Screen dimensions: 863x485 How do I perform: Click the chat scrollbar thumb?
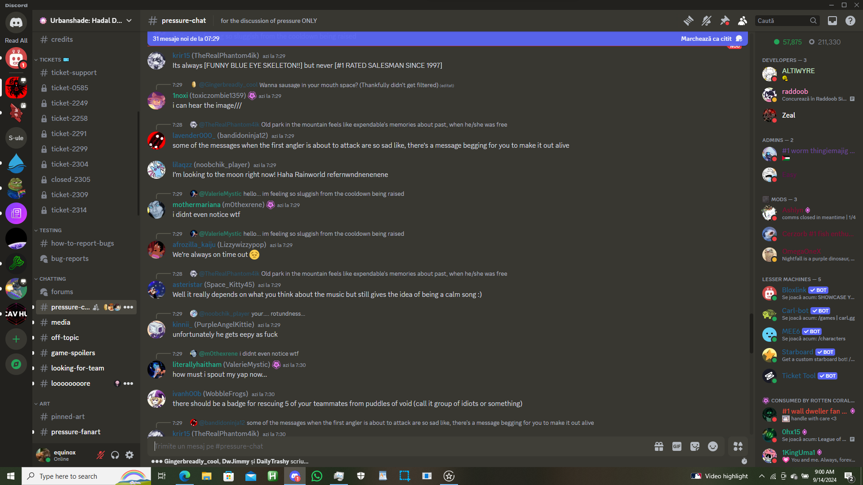click(751, 333)
